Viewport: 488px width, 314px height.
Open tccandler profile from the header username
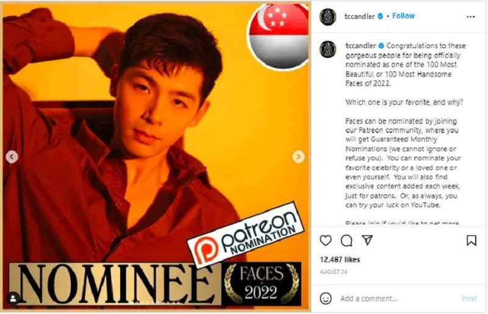coord(359,16)
